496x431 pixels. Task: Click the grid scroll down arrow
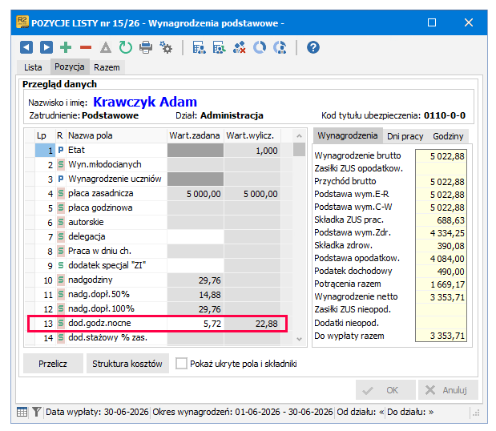[299, 340]
